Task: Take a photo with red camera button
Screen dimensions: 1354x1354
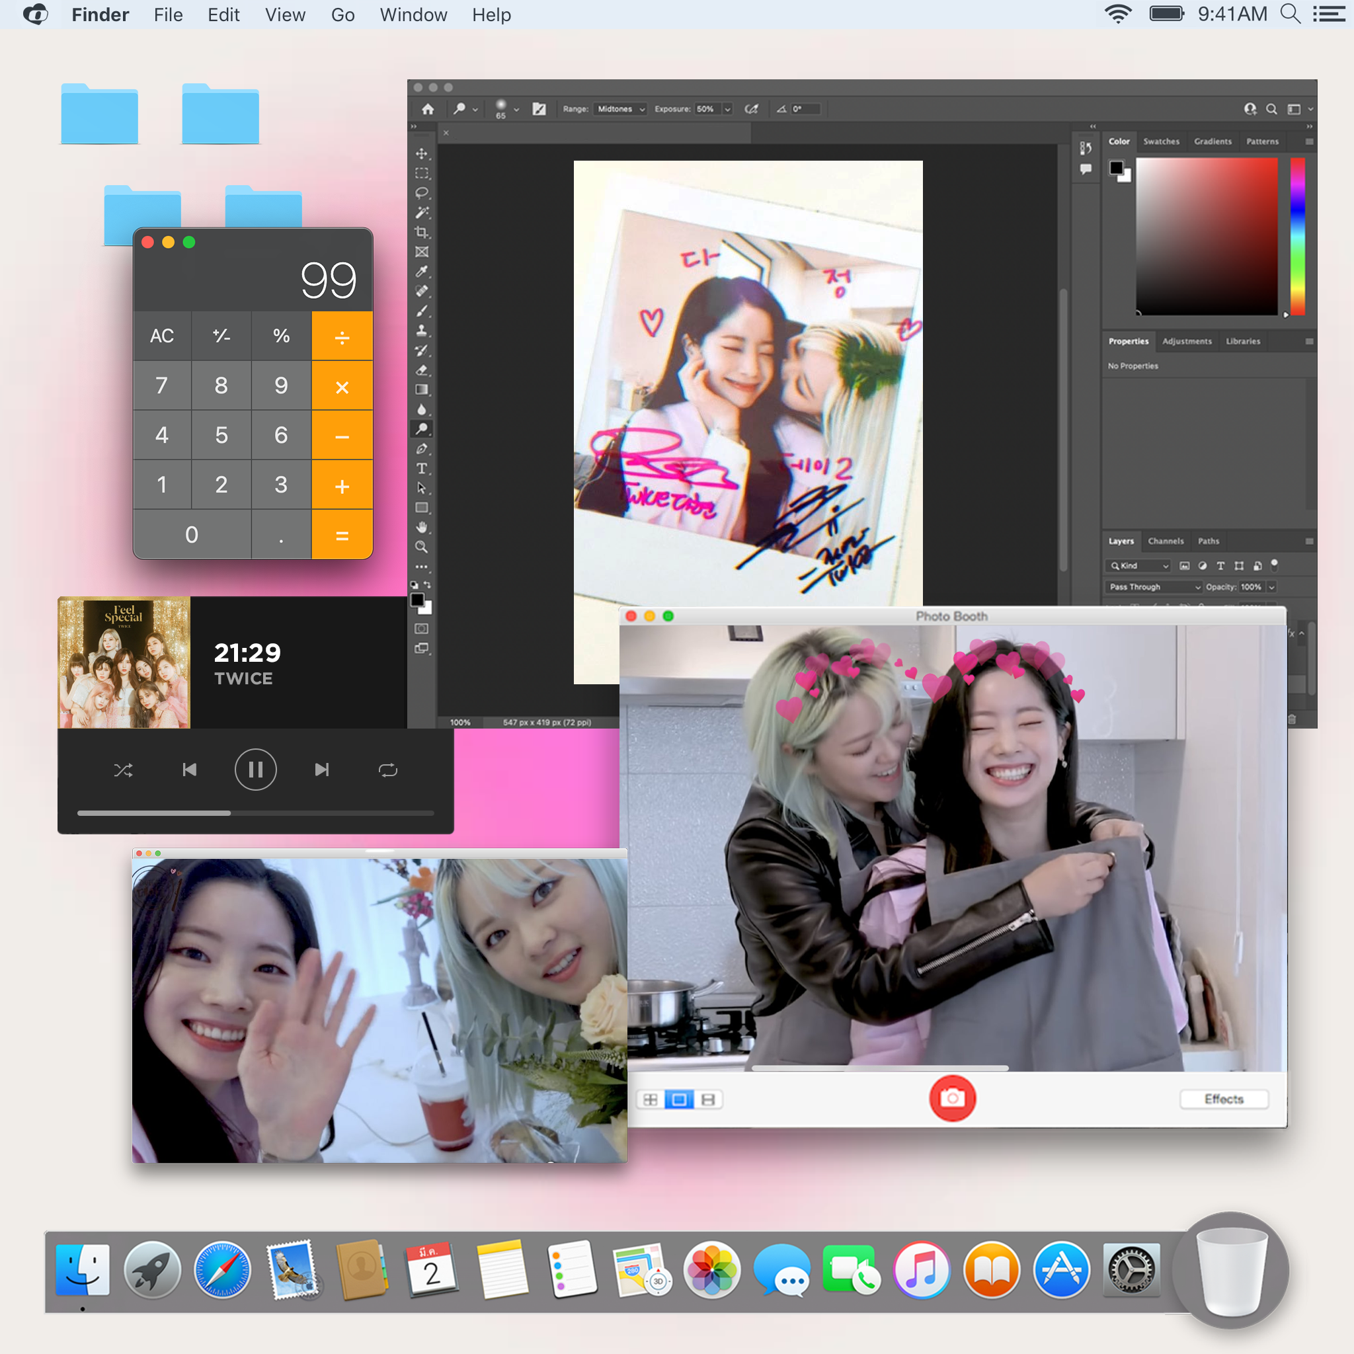Action: 952,1097
